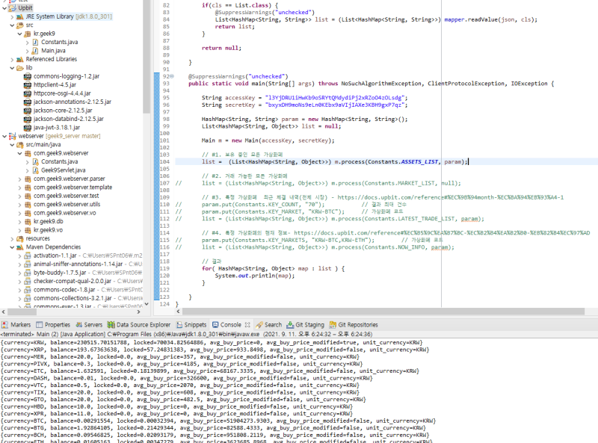Open the Servers tab
Image resolution: width=598 pixels, height=443 pixels.
click(89, 325)
